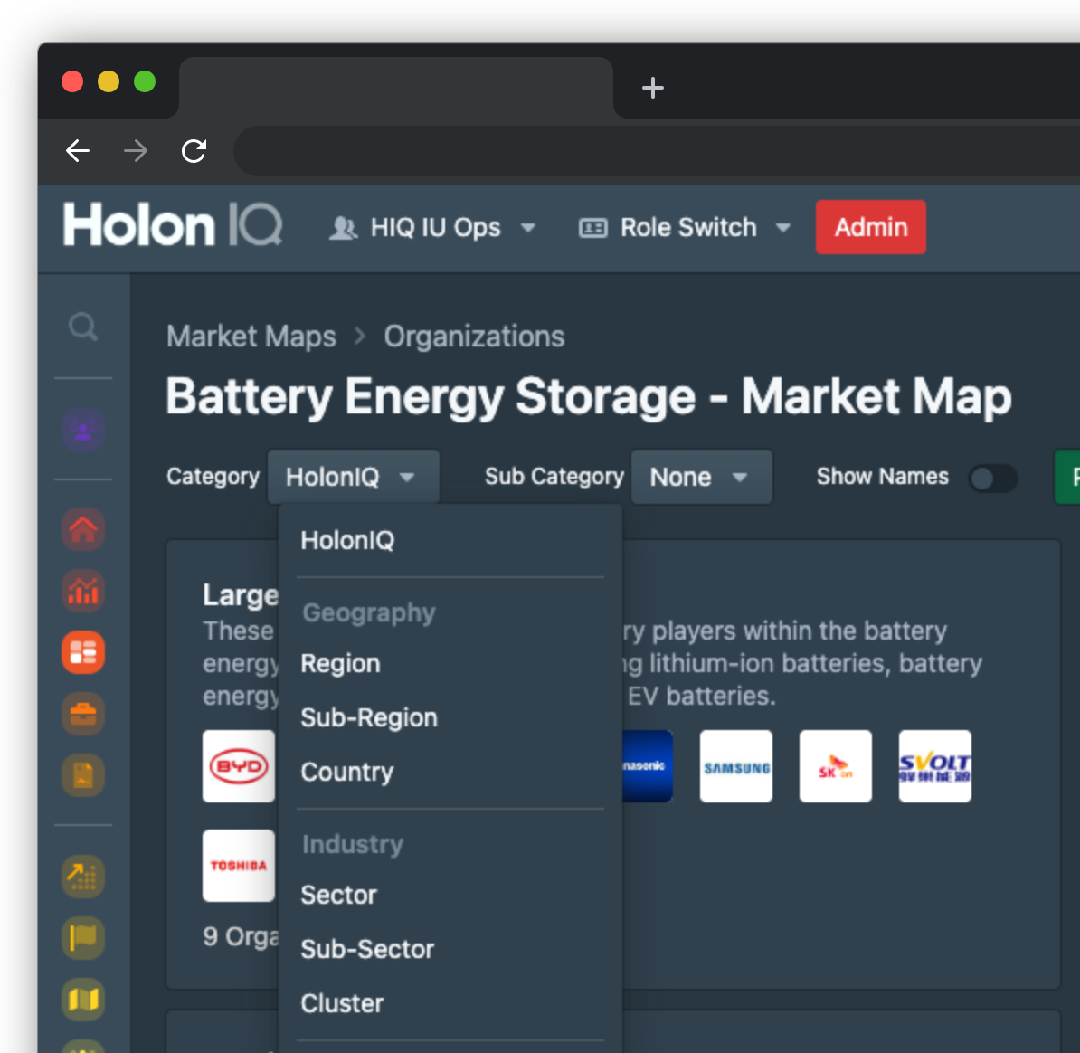Image resolution: width=1080 pixels, height=1053 pixels.
Task: Open the briefcase sidebar icon
Action: (x=83, y=714)
